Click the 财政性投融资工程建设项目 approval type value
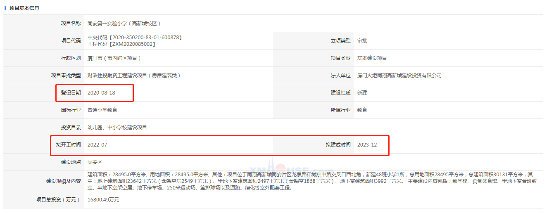549x213 pixels. pos(134,76)
